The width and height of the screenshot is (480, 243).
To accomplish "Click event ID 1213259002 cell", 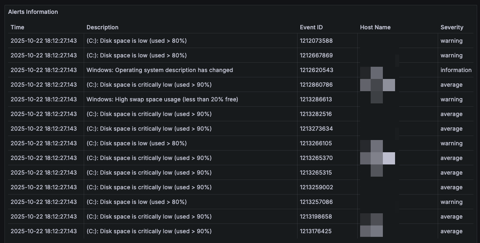I will click(316, 187).
